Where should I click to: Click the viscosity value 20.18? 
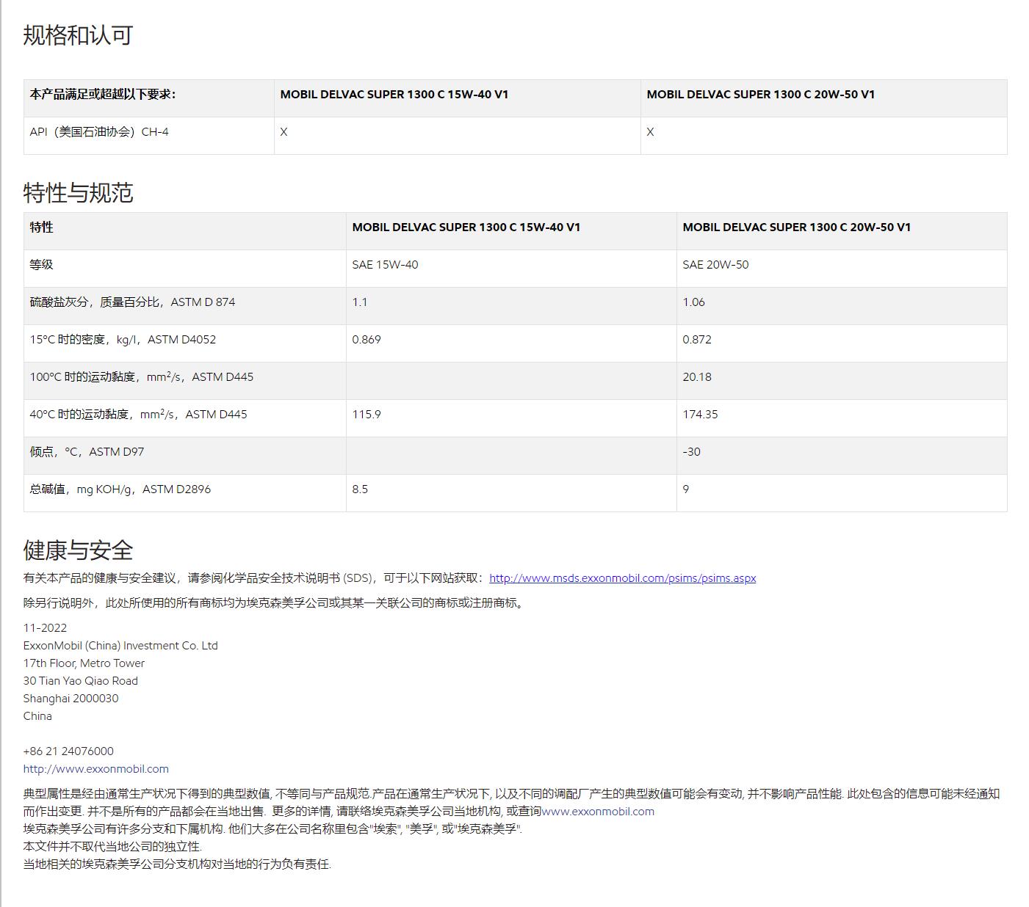coord(697,377)
